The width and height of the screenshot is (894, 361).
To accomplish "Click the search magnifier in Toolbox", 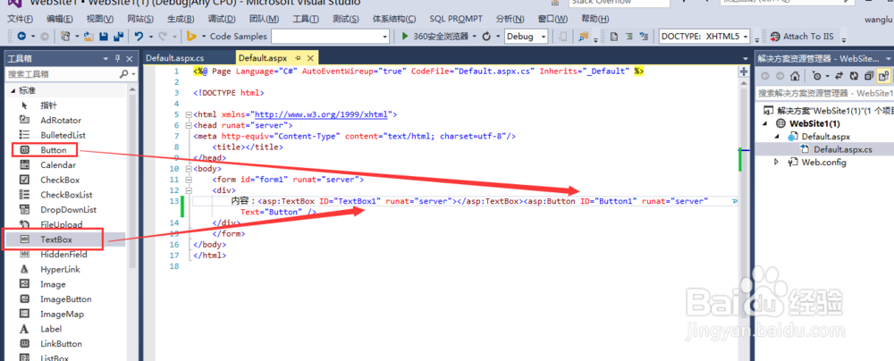I will pos(123,74).
